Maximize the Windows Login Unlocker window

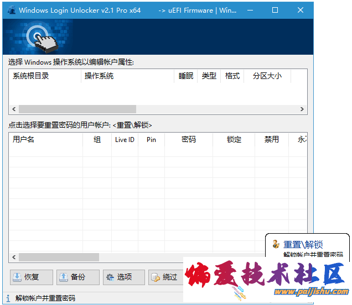pyautogui.click(x=275, y=10)
